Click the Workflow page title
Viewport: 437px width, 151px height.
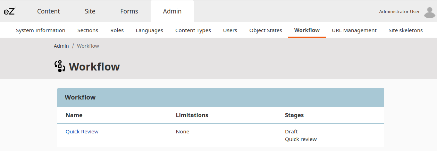click(94, 66)
